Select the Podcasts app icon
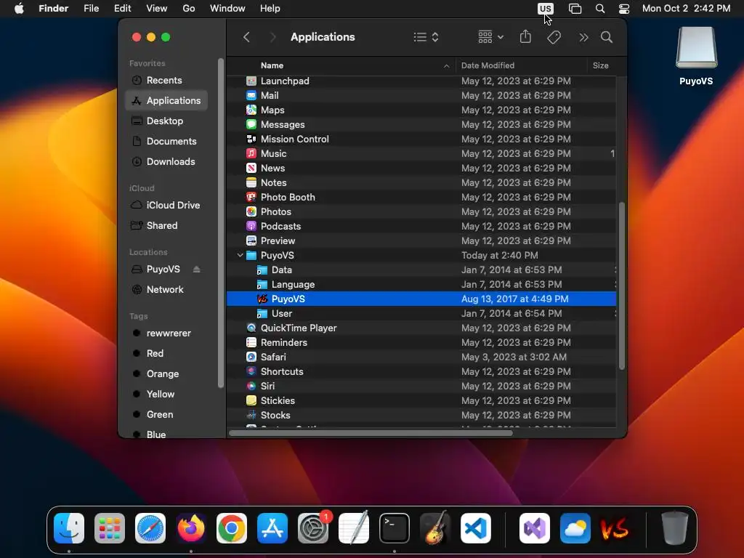The image size is (744, 558). click(x=251, y=227)
